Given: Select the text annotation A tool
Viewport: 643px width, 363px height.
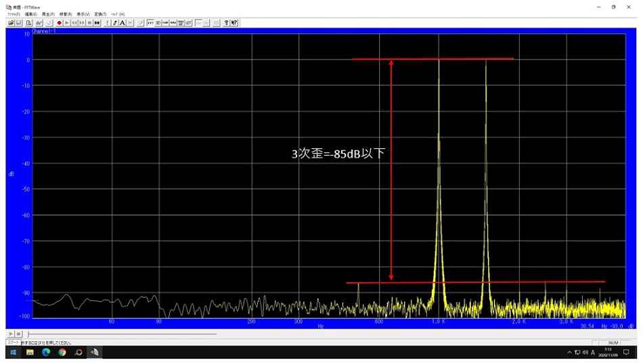Looking at the screenshot, I should 123,22.
